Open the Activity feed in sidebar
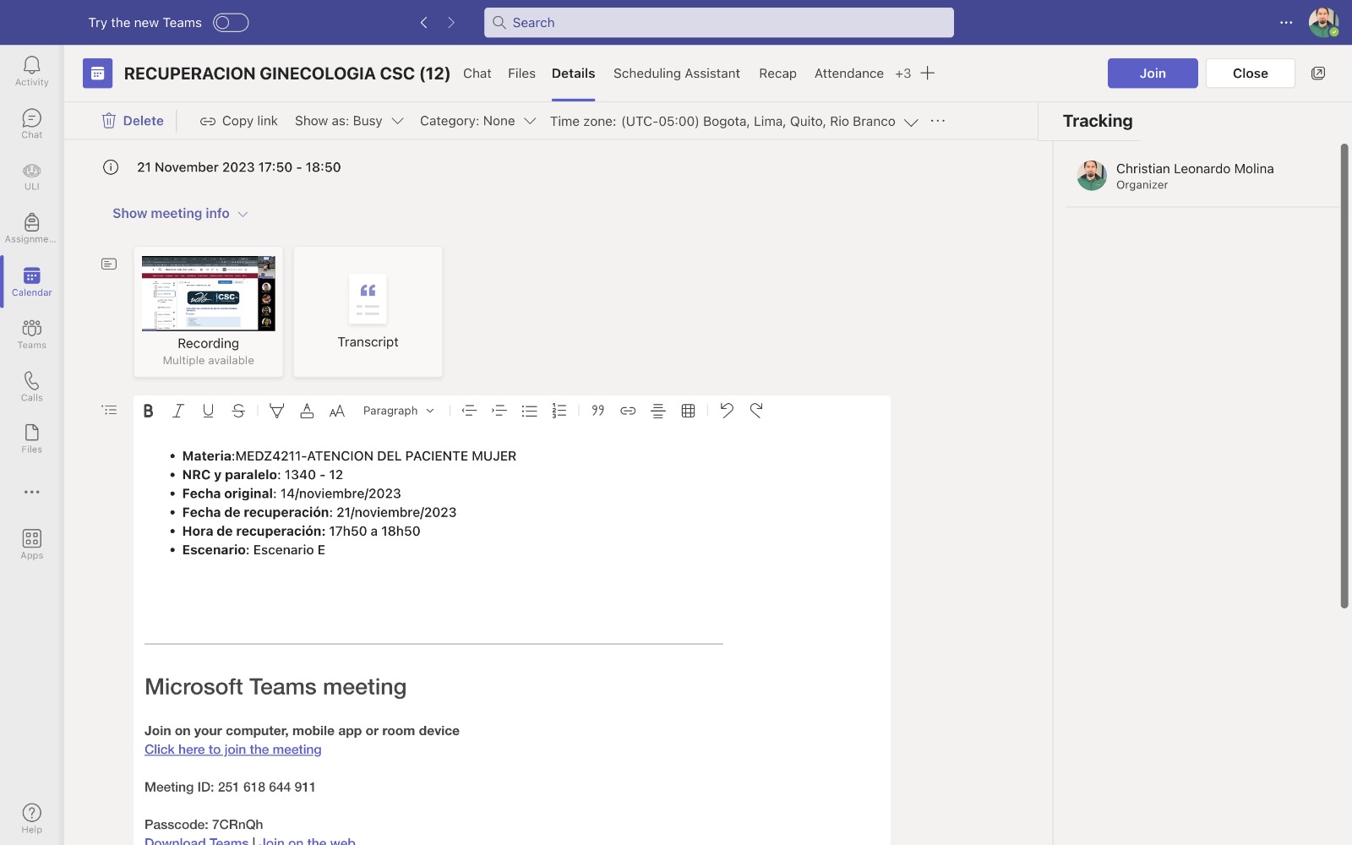 (x=31, y=71)
